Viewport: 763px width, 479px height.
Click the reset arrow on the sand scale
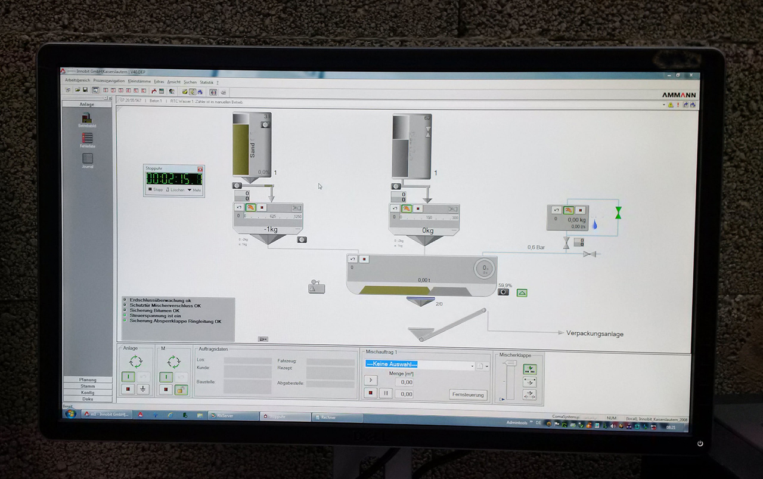pyautogui.click(x=239, y=208)
